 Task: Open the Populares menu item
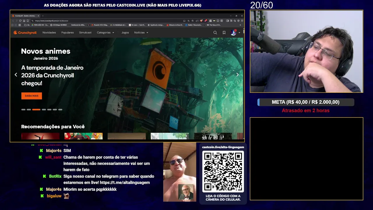coord(68,33)
